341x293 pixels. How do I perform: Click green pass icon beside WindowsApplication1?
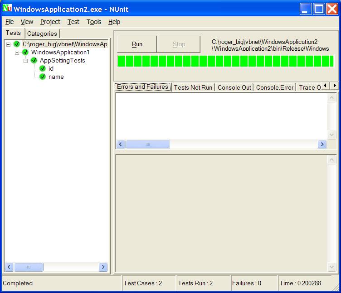(x=25, y=52)
